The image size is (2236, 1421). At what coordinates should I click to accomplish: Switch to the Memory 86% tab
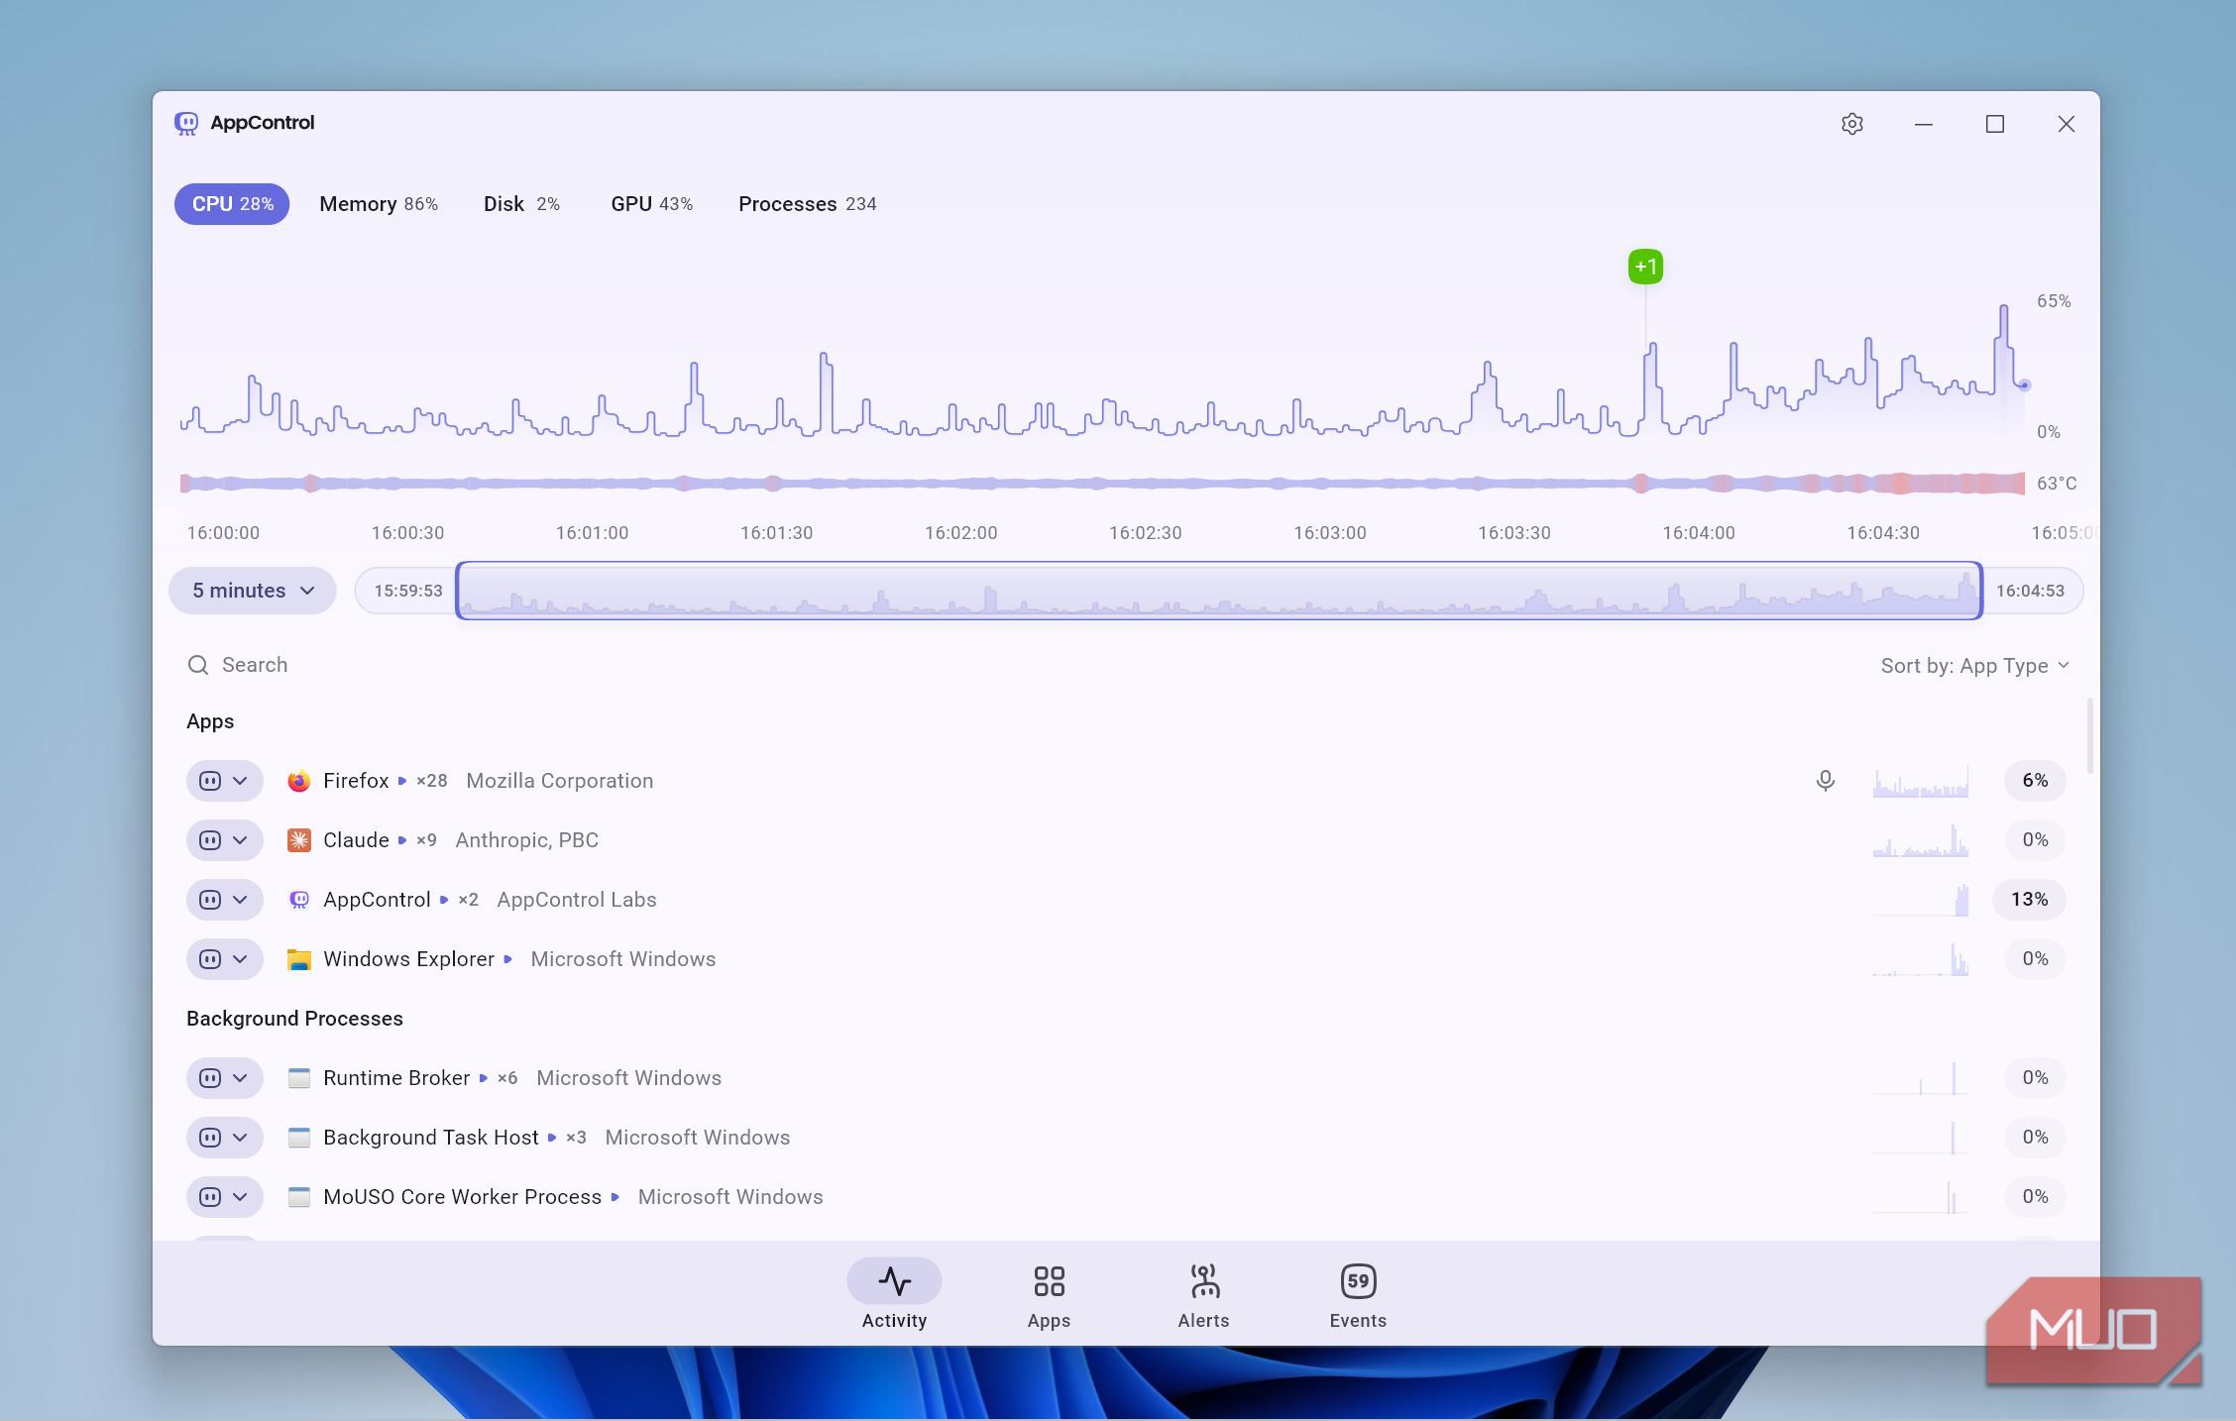379,204
